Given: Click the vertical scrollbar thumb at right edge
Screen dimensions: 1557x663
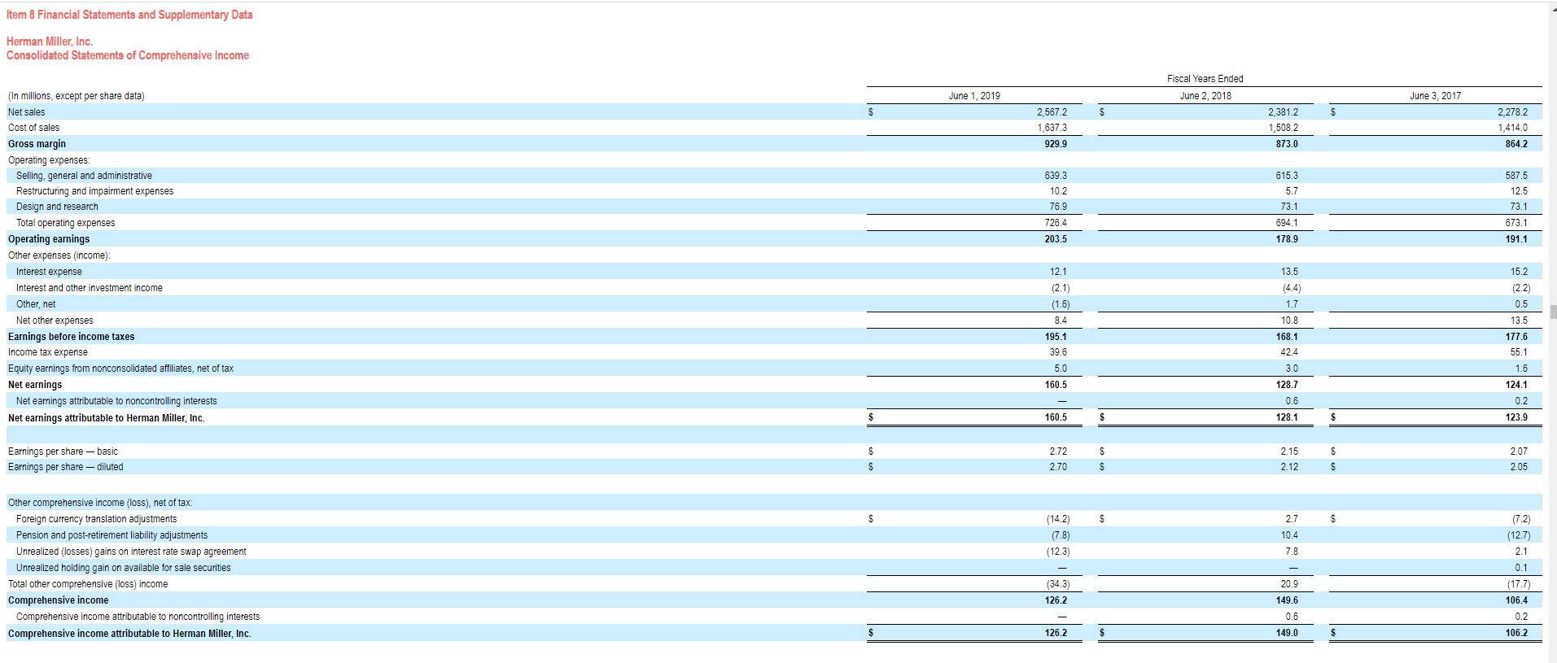Looking at the screenshot, I should pos(1553,312).
